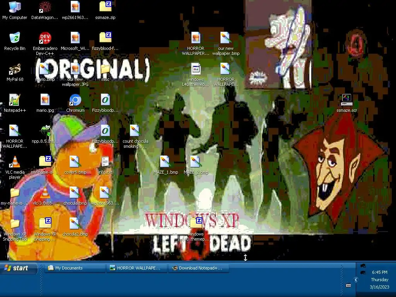Image resolution: width=396 pixels, height=297 pixels.
Task: Open the Chromium browser shortcut
Action: (75, 100)
